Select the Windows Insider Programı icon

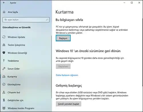click(x=4, y=108)
